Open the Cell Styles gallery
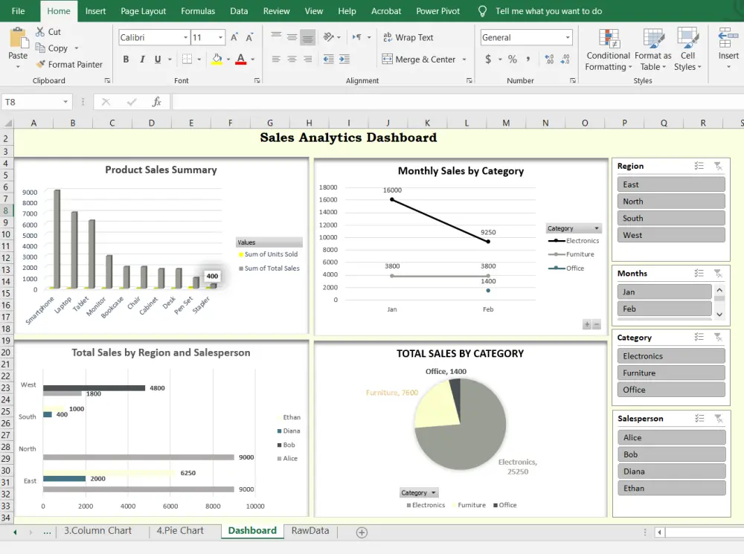Viewport: 744px width, 554px height. (x=687, y=51)
